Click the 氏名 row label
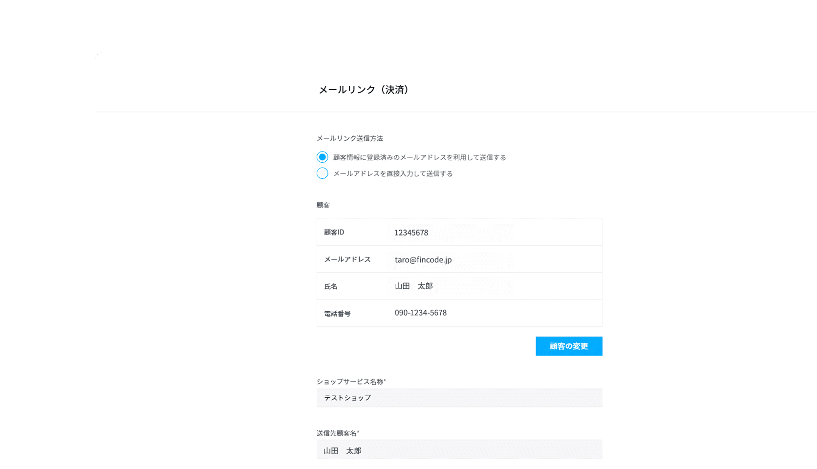The height and width of the screenshot is (469, 817). (331, 286)
